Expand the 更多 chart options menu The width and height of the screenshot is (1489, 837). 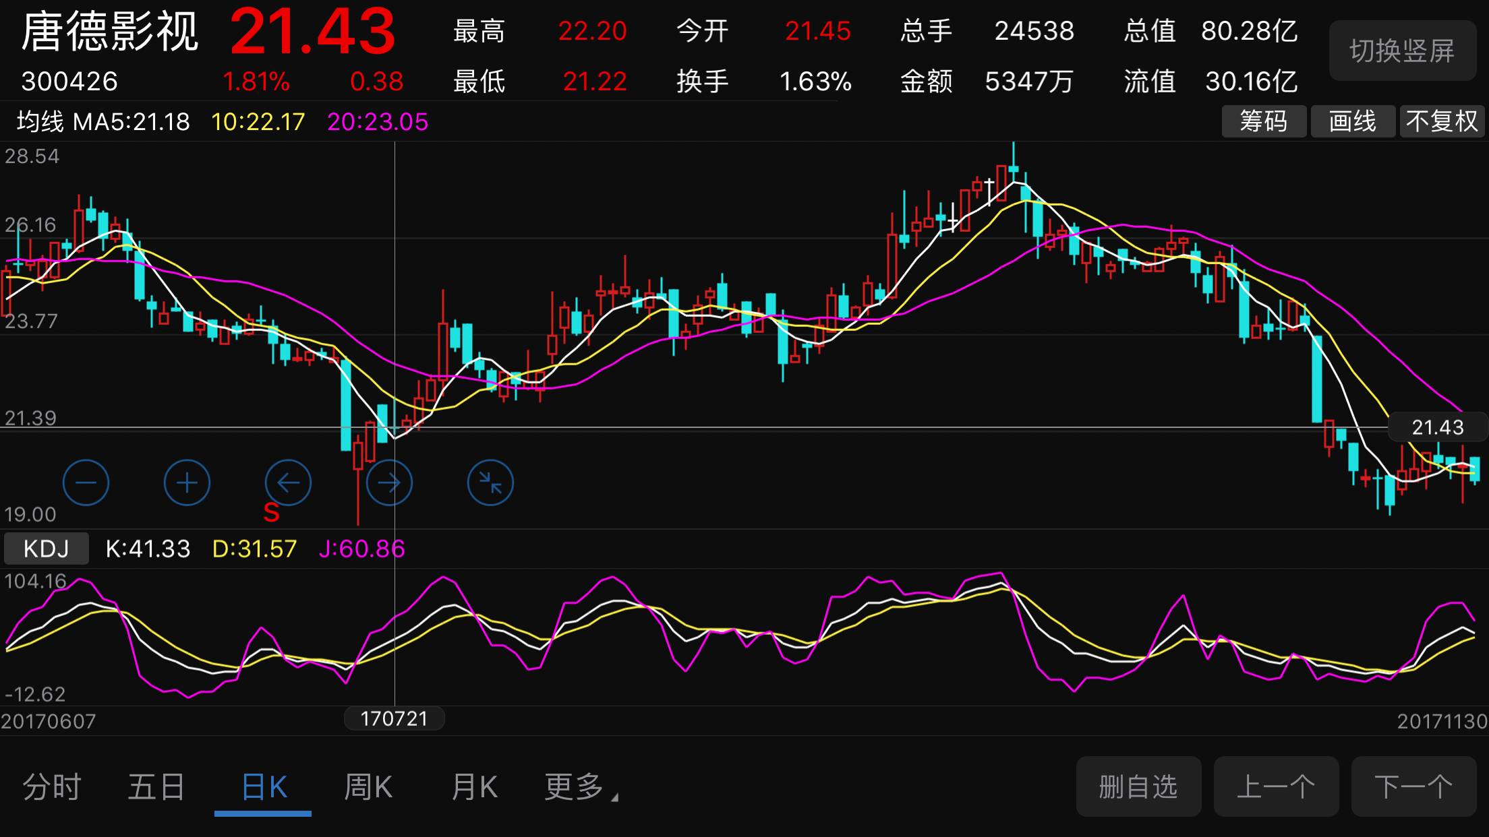[x=577, y=786]
